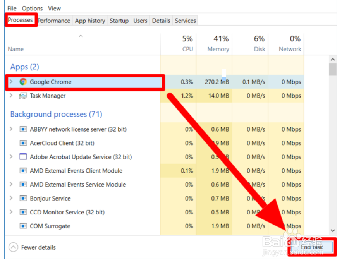Collapse view with Fewer details chevron
Image resolution: width=342 pixels, height=264 pixels.
14,247
